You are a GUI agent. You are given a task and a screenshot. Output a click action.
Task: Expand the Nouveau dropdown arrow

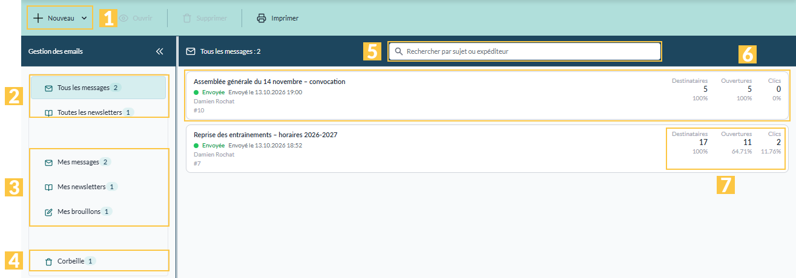click(84, 18)
